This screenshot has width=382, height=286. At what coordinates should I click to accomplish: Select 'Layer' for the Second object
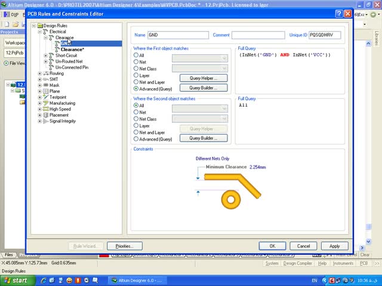tap(136, 126)
